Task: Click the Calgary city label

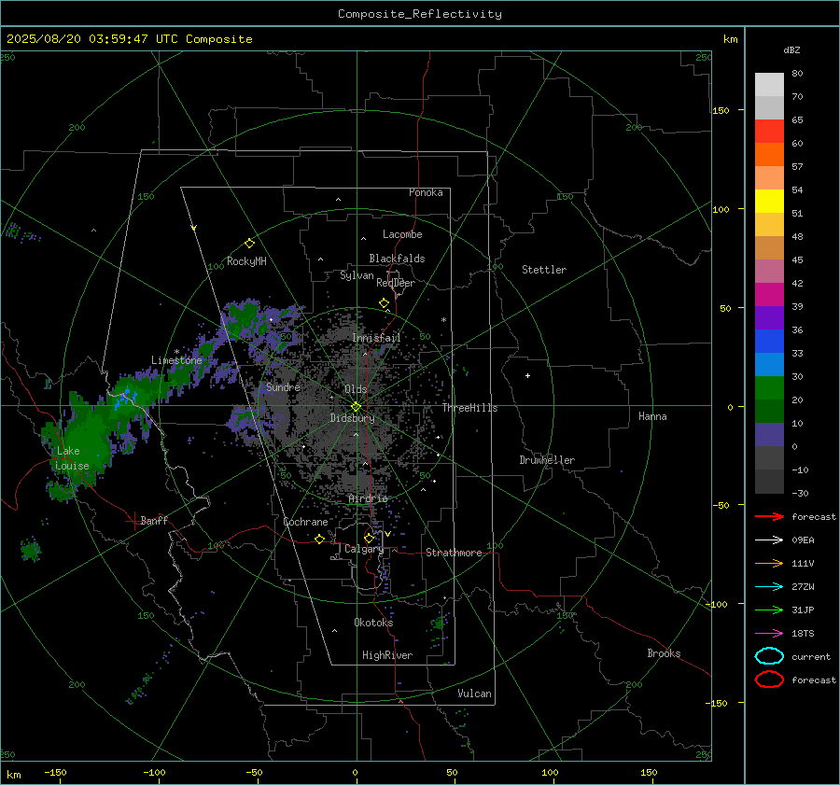Action: tap(364, 549)
